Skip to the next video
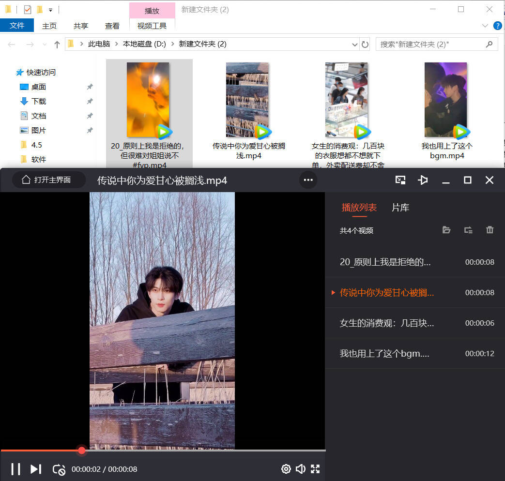 (36, 469)
